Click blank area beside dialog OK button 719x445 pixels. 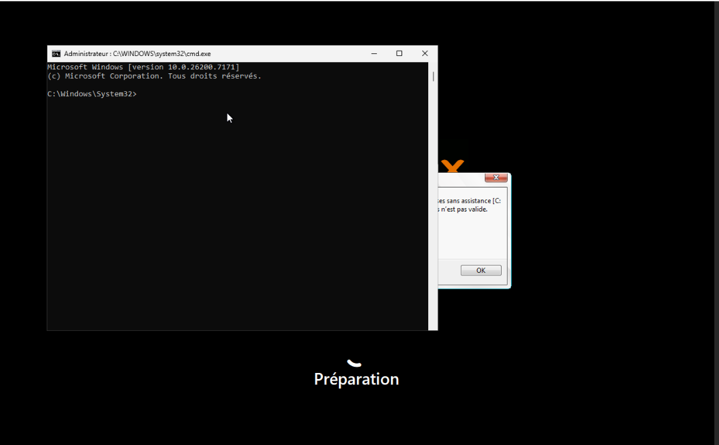coord(448,271)
